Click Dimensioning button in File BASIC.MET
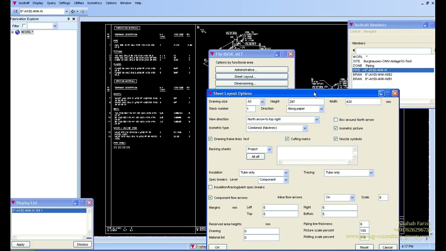 tap(252, 83)
